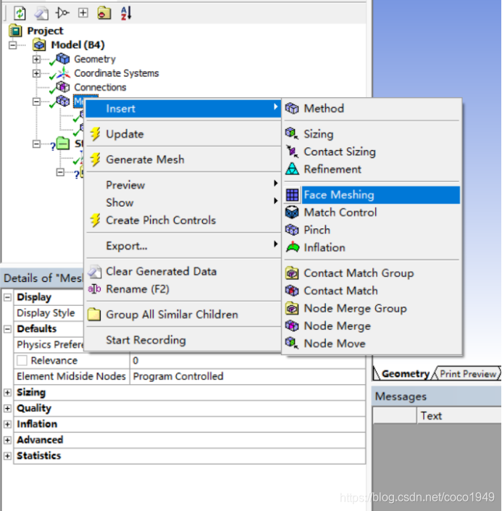The height and width of the screenshot is (511, 502).
Task: Open the Insert submenu
Action: [183, 109]
